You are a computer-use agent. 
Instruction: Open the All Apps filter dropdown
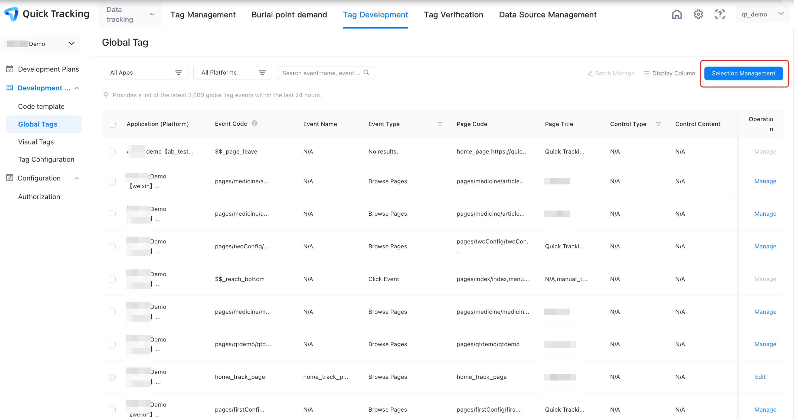point(145,73)
